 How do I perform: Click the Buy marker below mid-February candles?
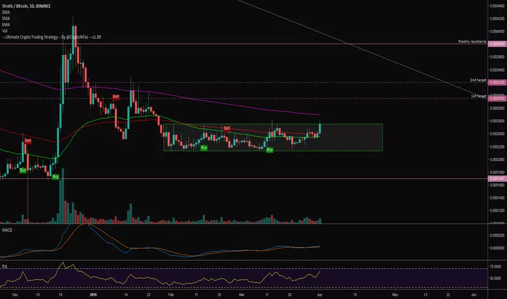tap(203, 148)
